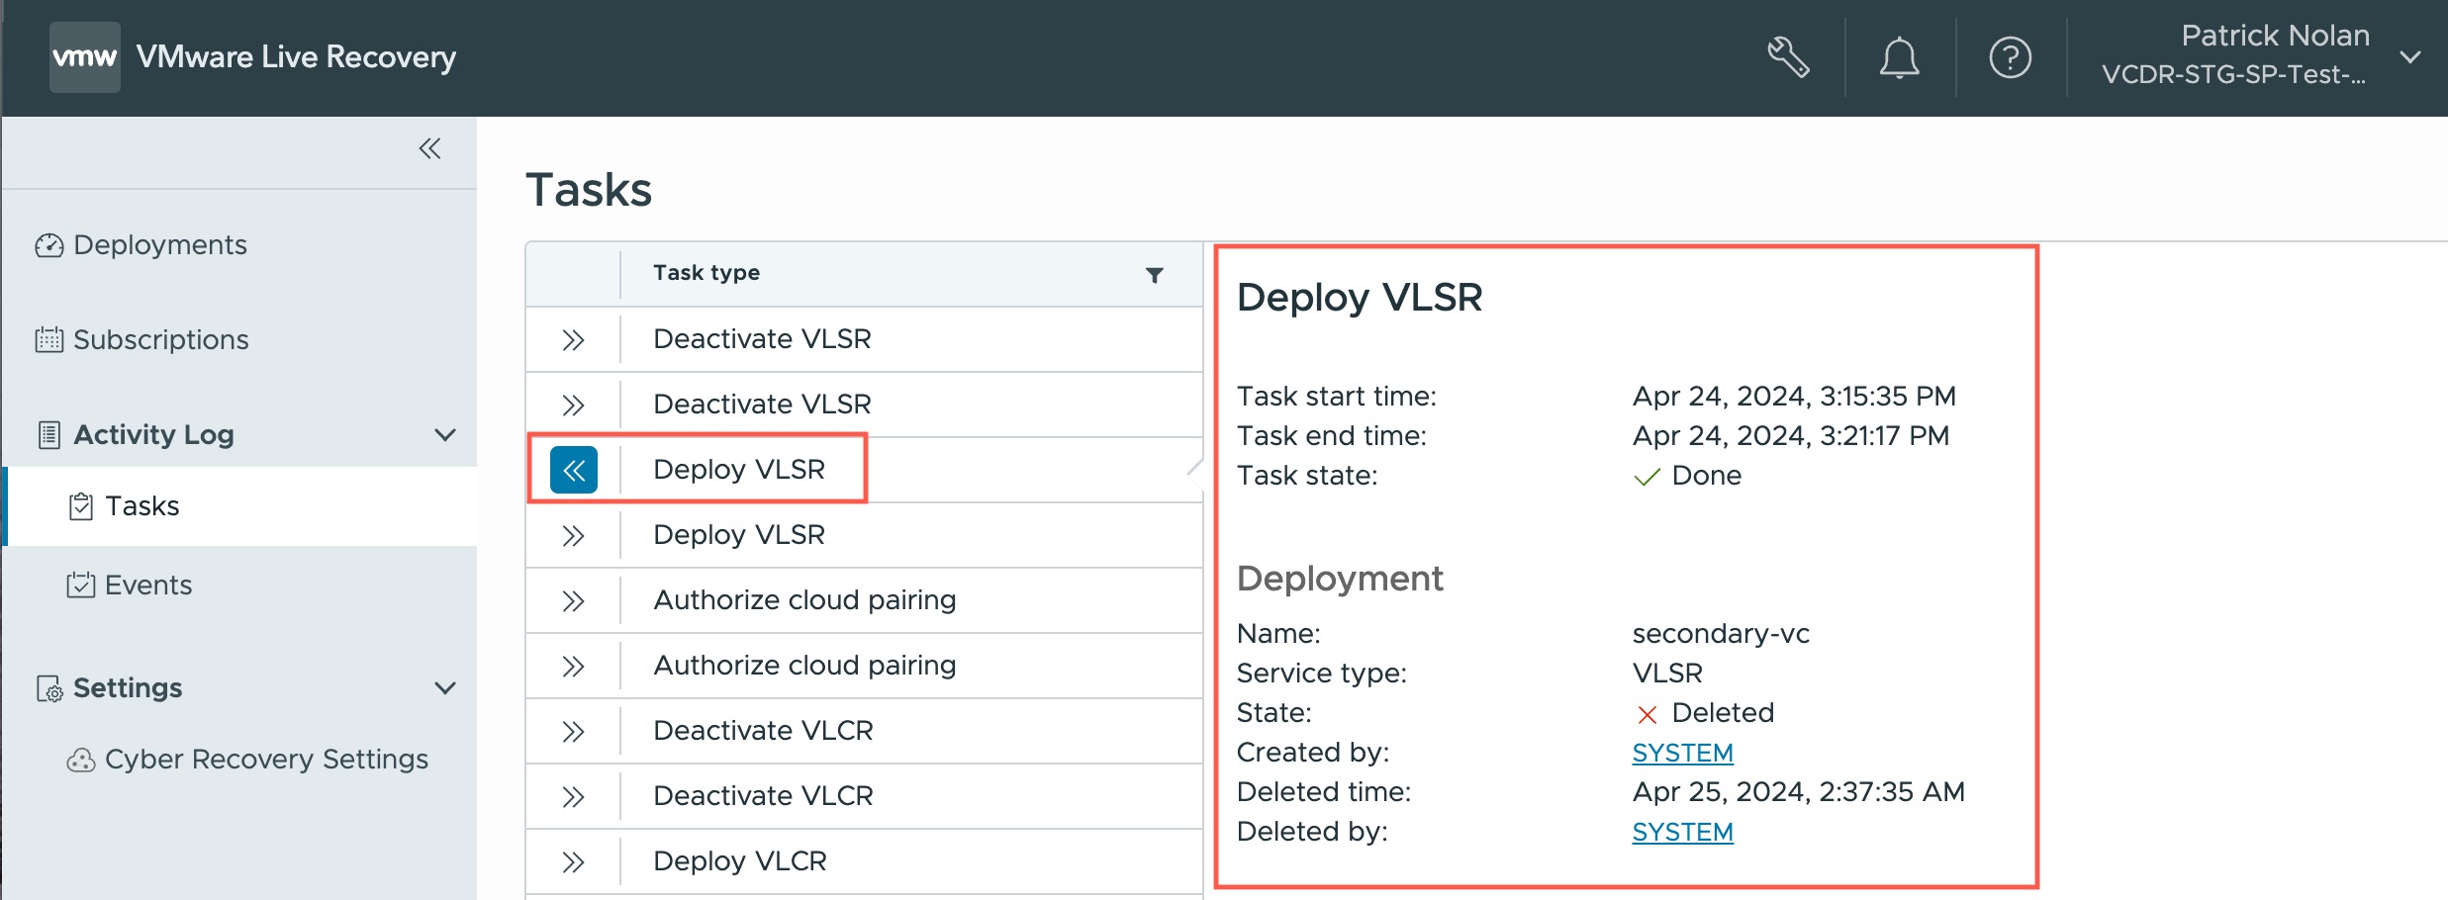Collapse the sidebar navigation panel
Image resolution: width=2448 pixels, height=900 pixels.
pos(429,148)
